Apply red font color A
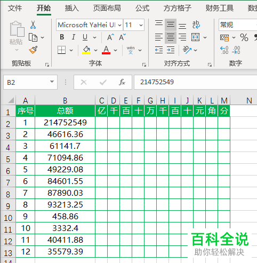This screenshot has width=257, height=263. pyautogui.click(x=106, y=50)
